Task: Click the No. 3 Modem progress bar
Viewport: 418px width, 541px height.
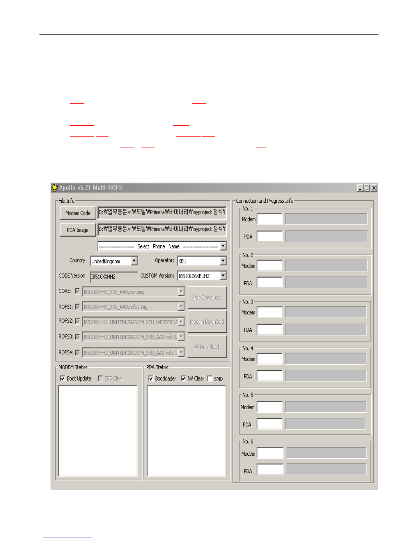Action: click(326, 312)
